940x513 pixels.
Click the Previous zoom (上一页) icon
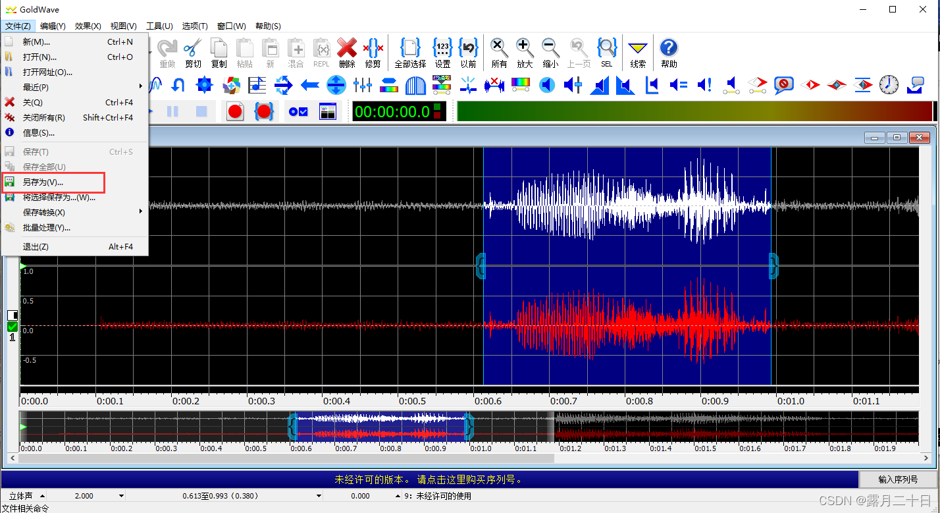[579, 53]
